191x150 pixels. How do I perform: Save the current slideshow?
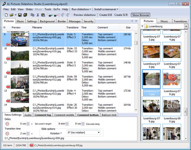click(20, 15)
